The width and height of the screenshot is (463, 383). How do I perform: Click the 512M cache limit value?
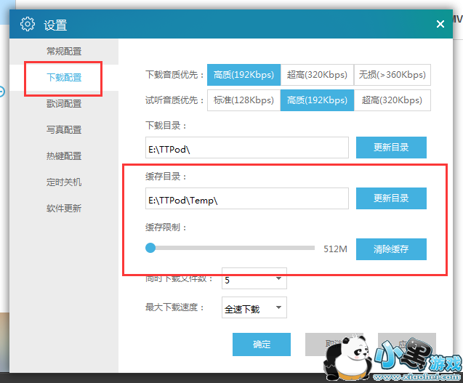(335, 249)
